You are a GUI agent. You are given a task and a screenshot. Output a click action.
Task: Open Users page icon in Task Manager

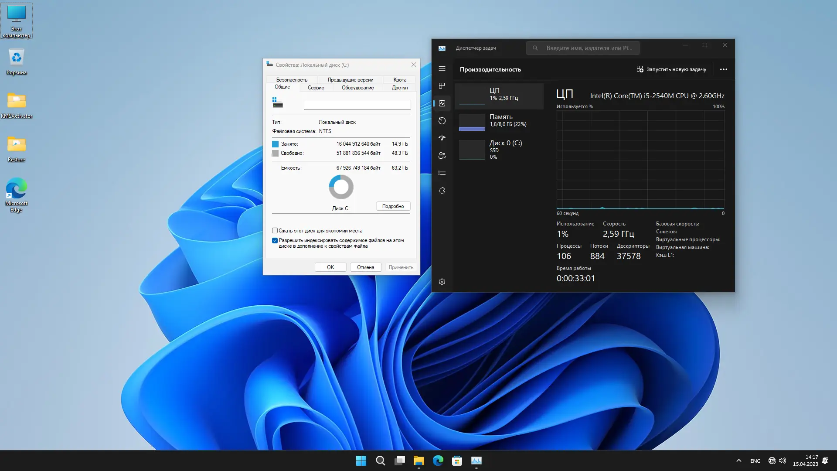point(442,156)
